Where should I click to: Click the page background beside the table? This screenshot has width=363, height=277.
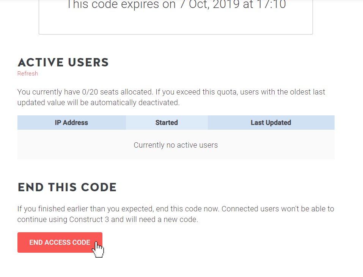coord(349,137)
